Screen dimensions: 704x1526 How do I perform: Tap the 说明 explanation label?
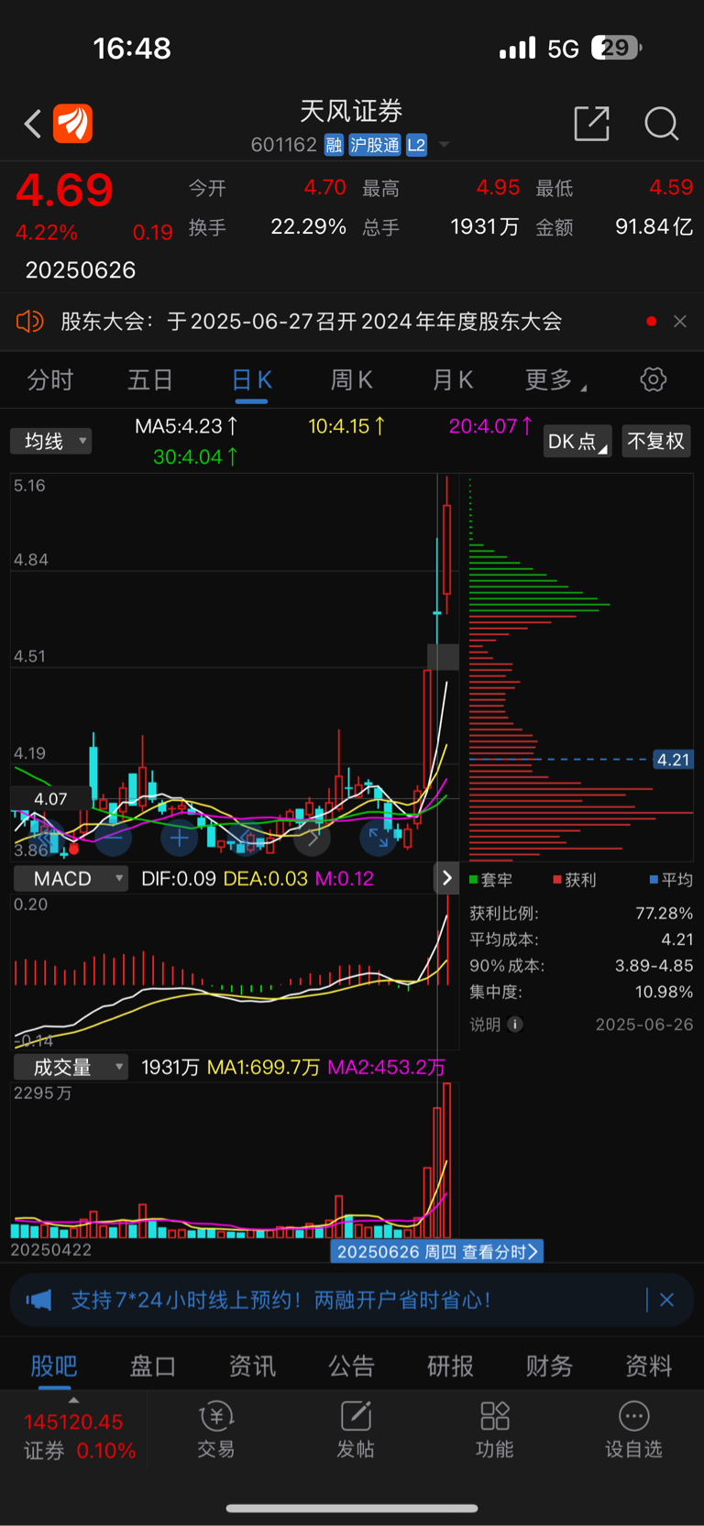486,1025
